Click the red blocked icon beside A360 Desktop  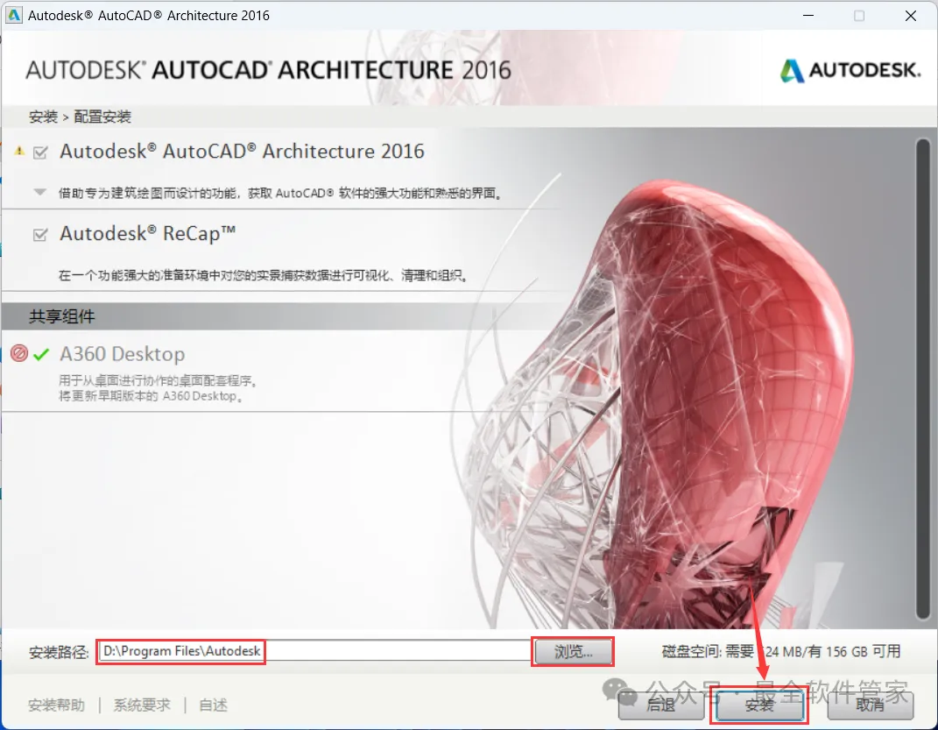coord(19,354)
